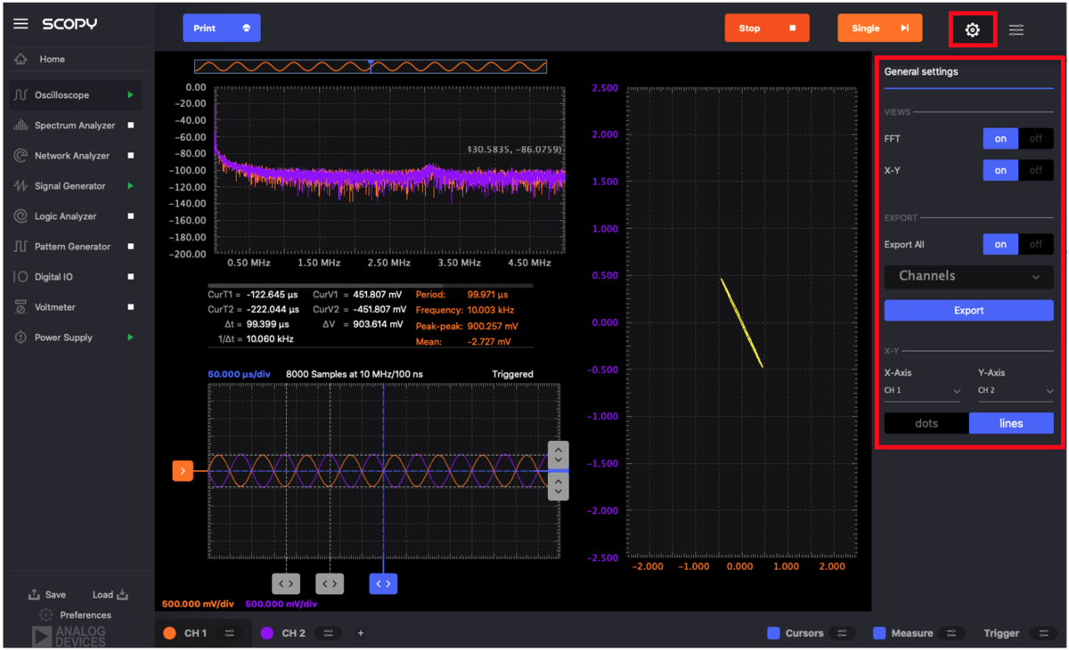Click the second gray vertical cursor handle
Screen dimensions: 1069x651
point(330,584)
